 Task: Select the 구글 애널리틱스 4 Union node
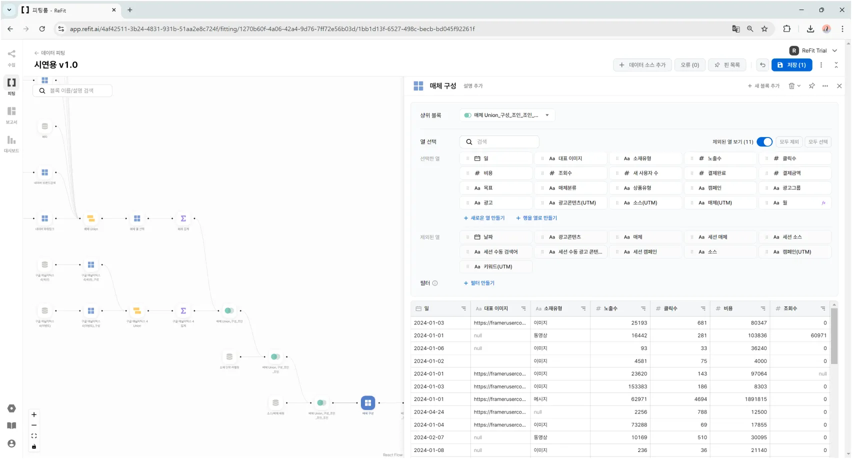(x=137, y=310)
